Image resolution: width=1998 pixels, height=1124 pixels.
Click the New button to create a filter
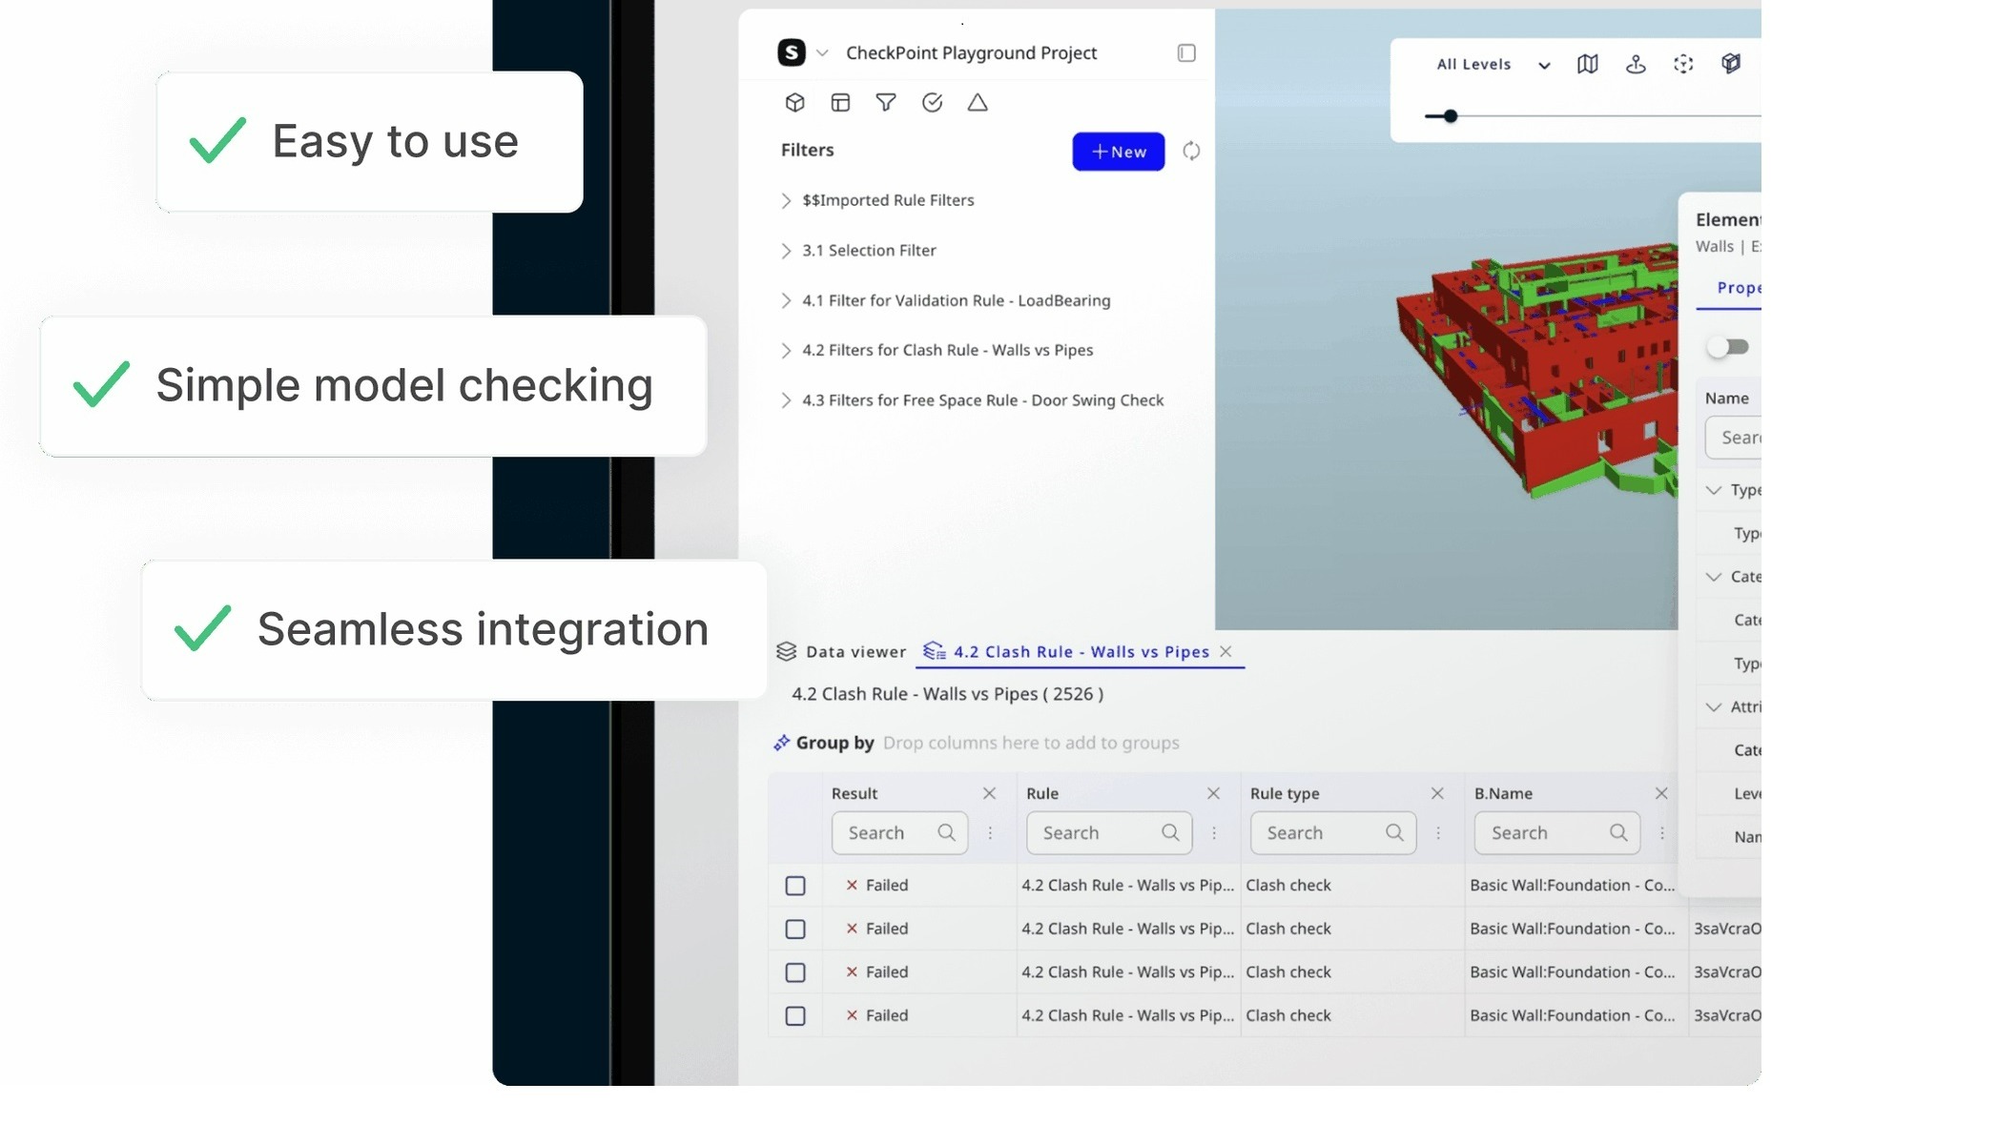coord(1118,151)
